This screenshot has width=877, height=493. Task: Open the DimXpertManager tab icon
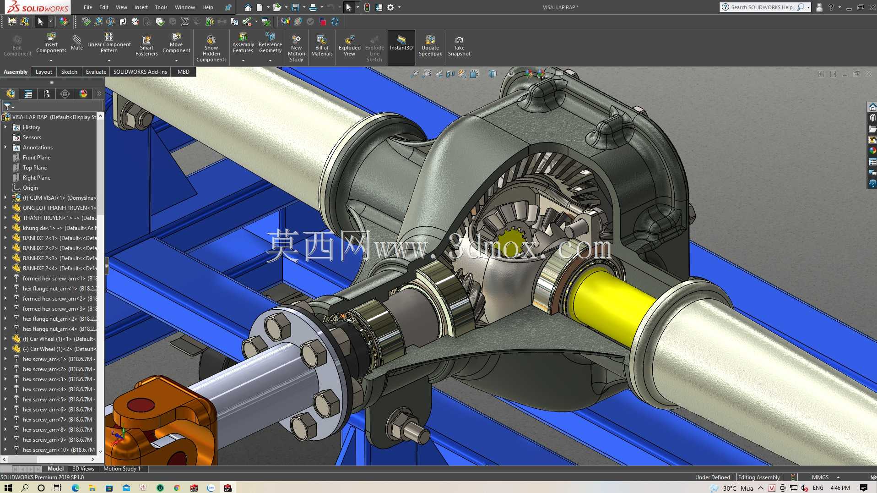65,94
